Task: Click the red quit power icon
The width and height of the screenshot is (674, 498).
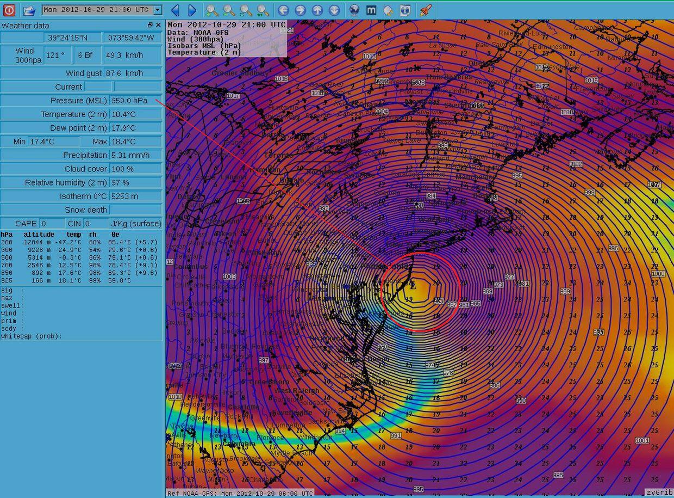Action: (9, 10)
